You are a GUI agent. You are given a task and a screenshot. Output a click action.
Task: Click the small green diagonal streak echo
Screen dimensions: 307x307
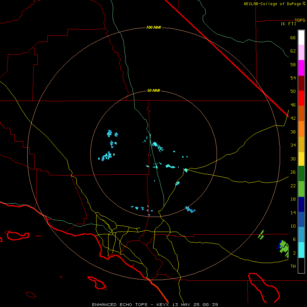point(261,235)
